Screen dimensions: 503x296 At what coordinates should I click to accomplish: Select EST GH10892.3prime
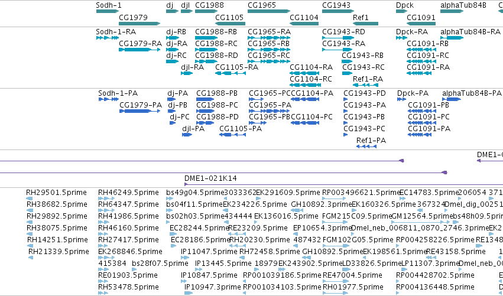click(x=322, y=204)
